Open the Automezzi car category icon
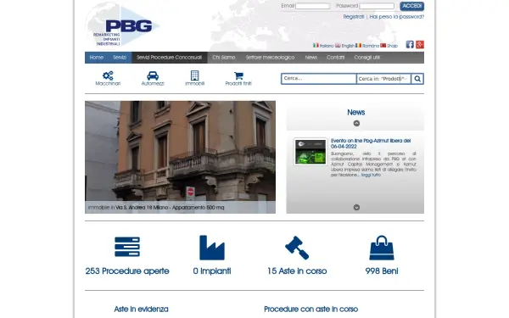This screenshot has width=509, height=318. tap(153, 75)
